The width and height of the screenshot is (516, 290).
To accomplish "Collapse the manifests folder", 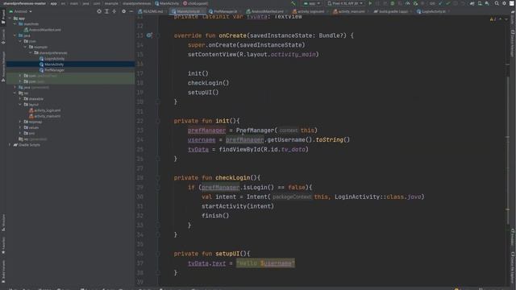I will 15,24.
